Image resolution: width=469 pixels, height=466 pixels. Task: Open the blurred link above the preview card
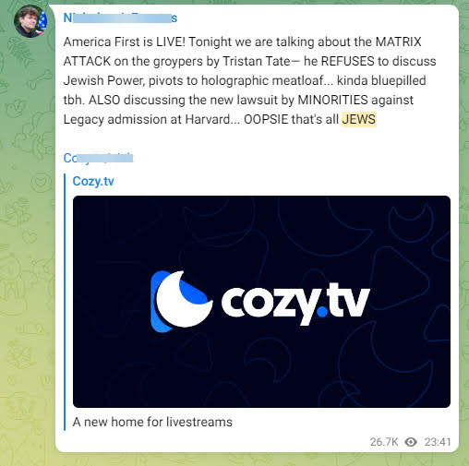pos(98,158)
